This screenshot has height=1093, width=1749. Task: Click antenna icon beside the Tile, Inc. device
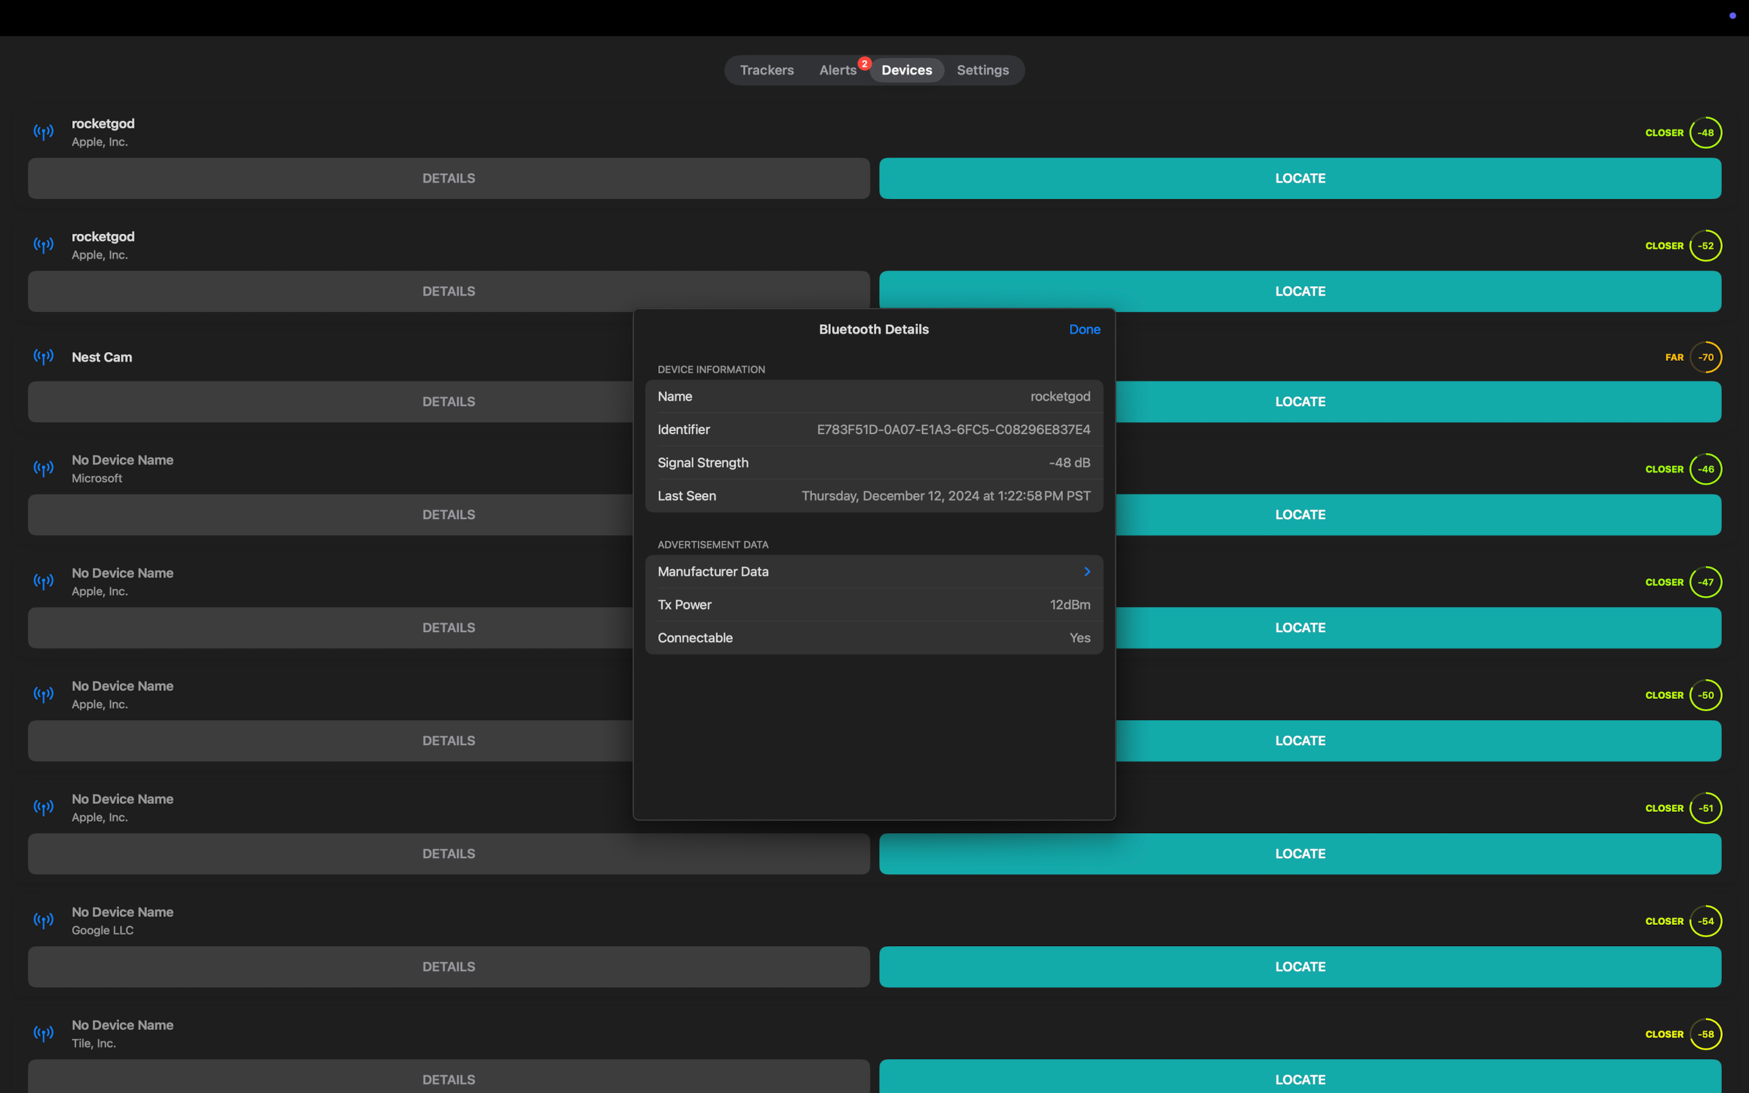coord(43,1033)
